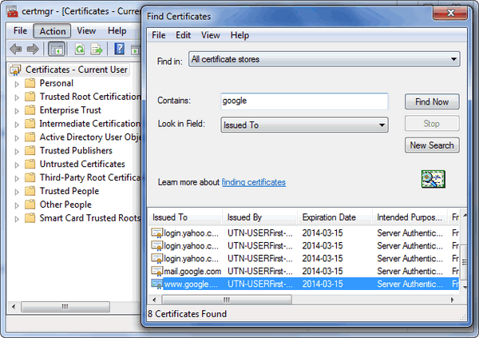Select Untrusted Certificates tree item

pyautogui.click(x=82, y=164)
